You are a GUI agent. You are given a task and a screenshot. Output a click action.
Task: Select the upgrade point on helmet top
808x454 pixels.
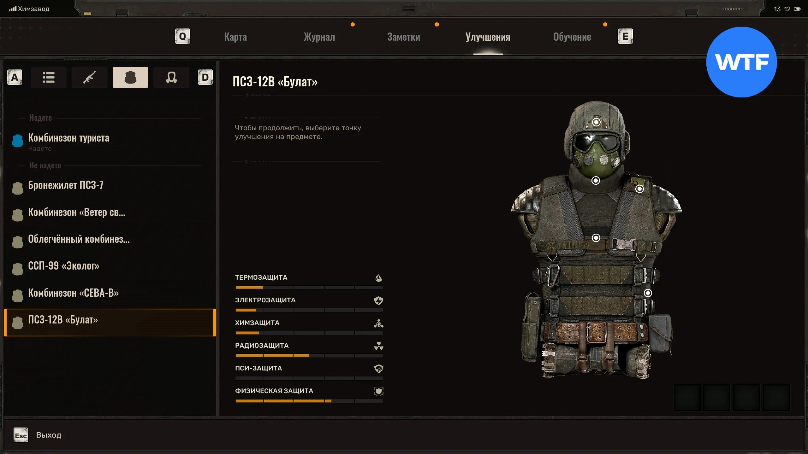point(596,122)
